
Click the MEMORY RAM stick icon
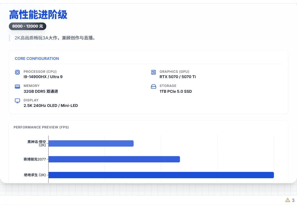pos(17,86)
